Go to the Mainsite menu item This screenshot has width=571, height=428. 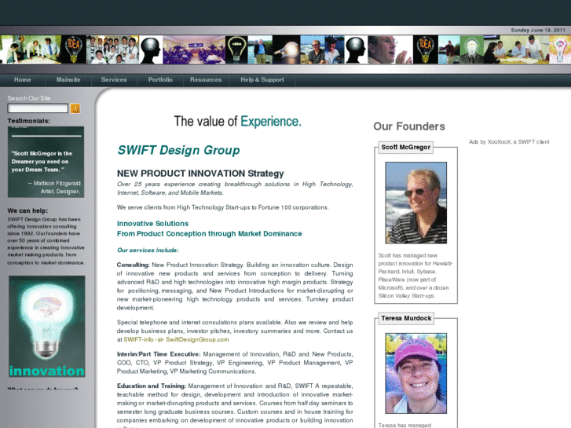[68, 80]
